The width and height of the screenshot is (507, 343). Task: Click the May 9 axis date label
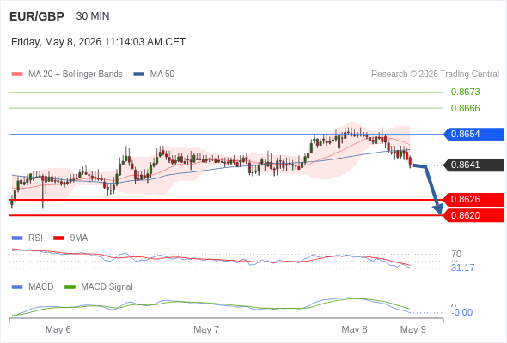[413, 329]
